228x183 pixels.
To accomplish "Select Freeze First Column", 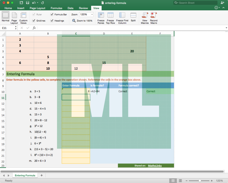I will tap(122, 15).
